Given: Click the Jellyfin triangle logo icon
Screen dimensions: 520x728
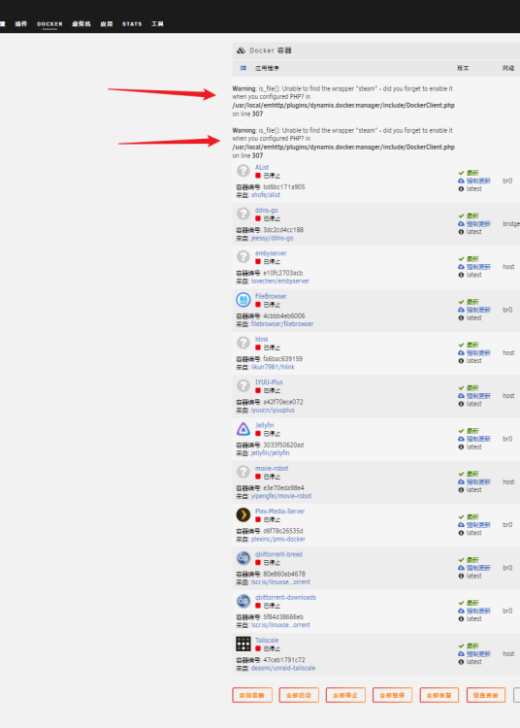Looking at the screenshot, I should pyautogui.click(x=244, y=429).
